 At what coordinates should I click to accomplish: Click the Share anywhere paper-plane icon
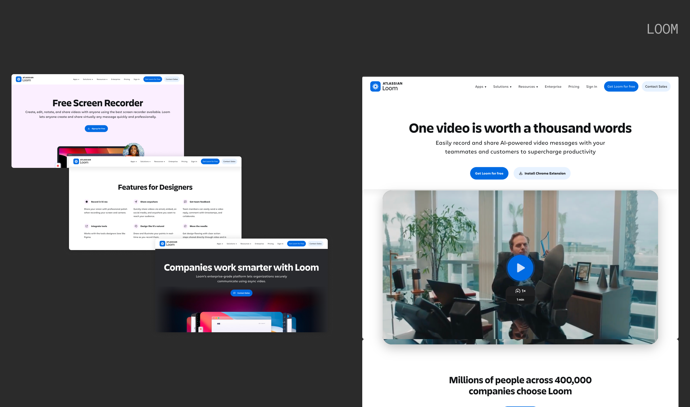(136, 201)
